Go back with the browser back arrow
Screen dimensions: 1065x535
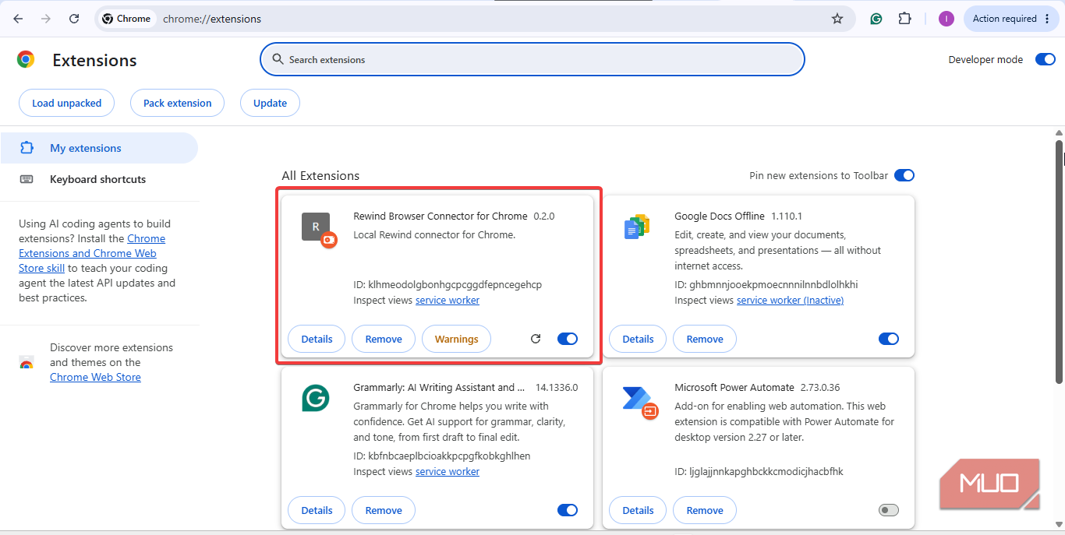click(x=18, y=19)
